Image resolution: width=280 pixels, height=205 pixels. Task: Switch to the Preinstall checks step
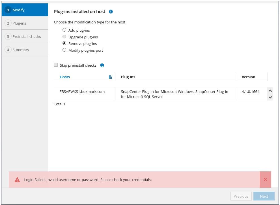pyautogui.click(x=25, y=36)
